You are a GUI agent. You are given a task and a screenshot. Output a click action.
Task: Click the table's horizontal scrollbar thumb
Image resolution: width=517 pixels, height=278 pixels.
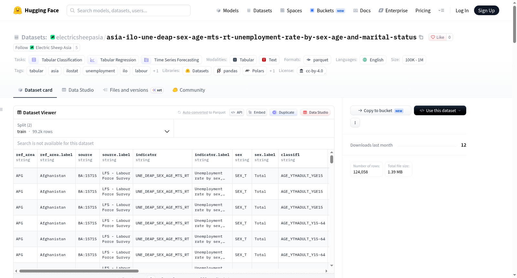79,271
